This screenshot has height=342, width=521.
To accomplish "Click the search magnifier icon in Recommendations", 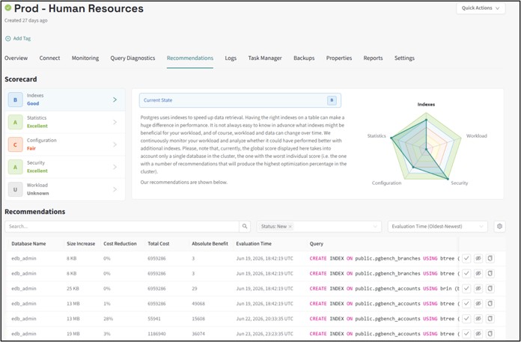I will 245,227.
